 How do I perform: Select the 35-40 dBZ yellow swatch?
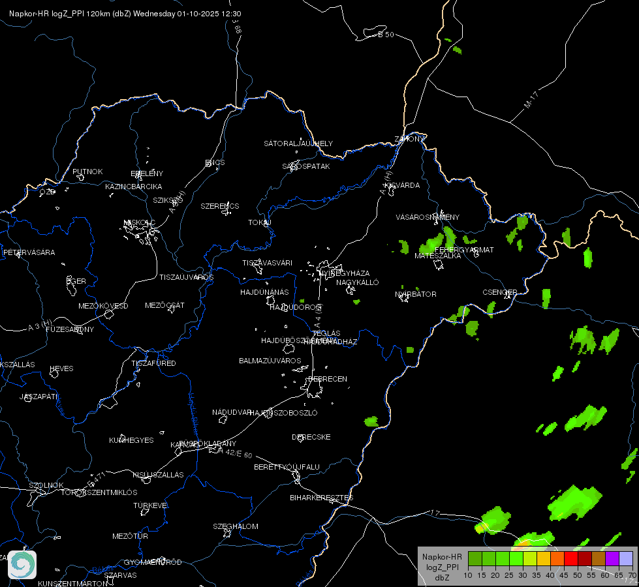544,558
